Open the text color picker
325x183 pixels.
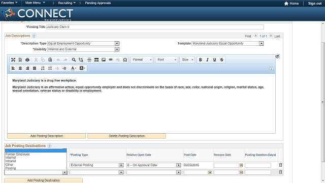[x=74, y=68]
